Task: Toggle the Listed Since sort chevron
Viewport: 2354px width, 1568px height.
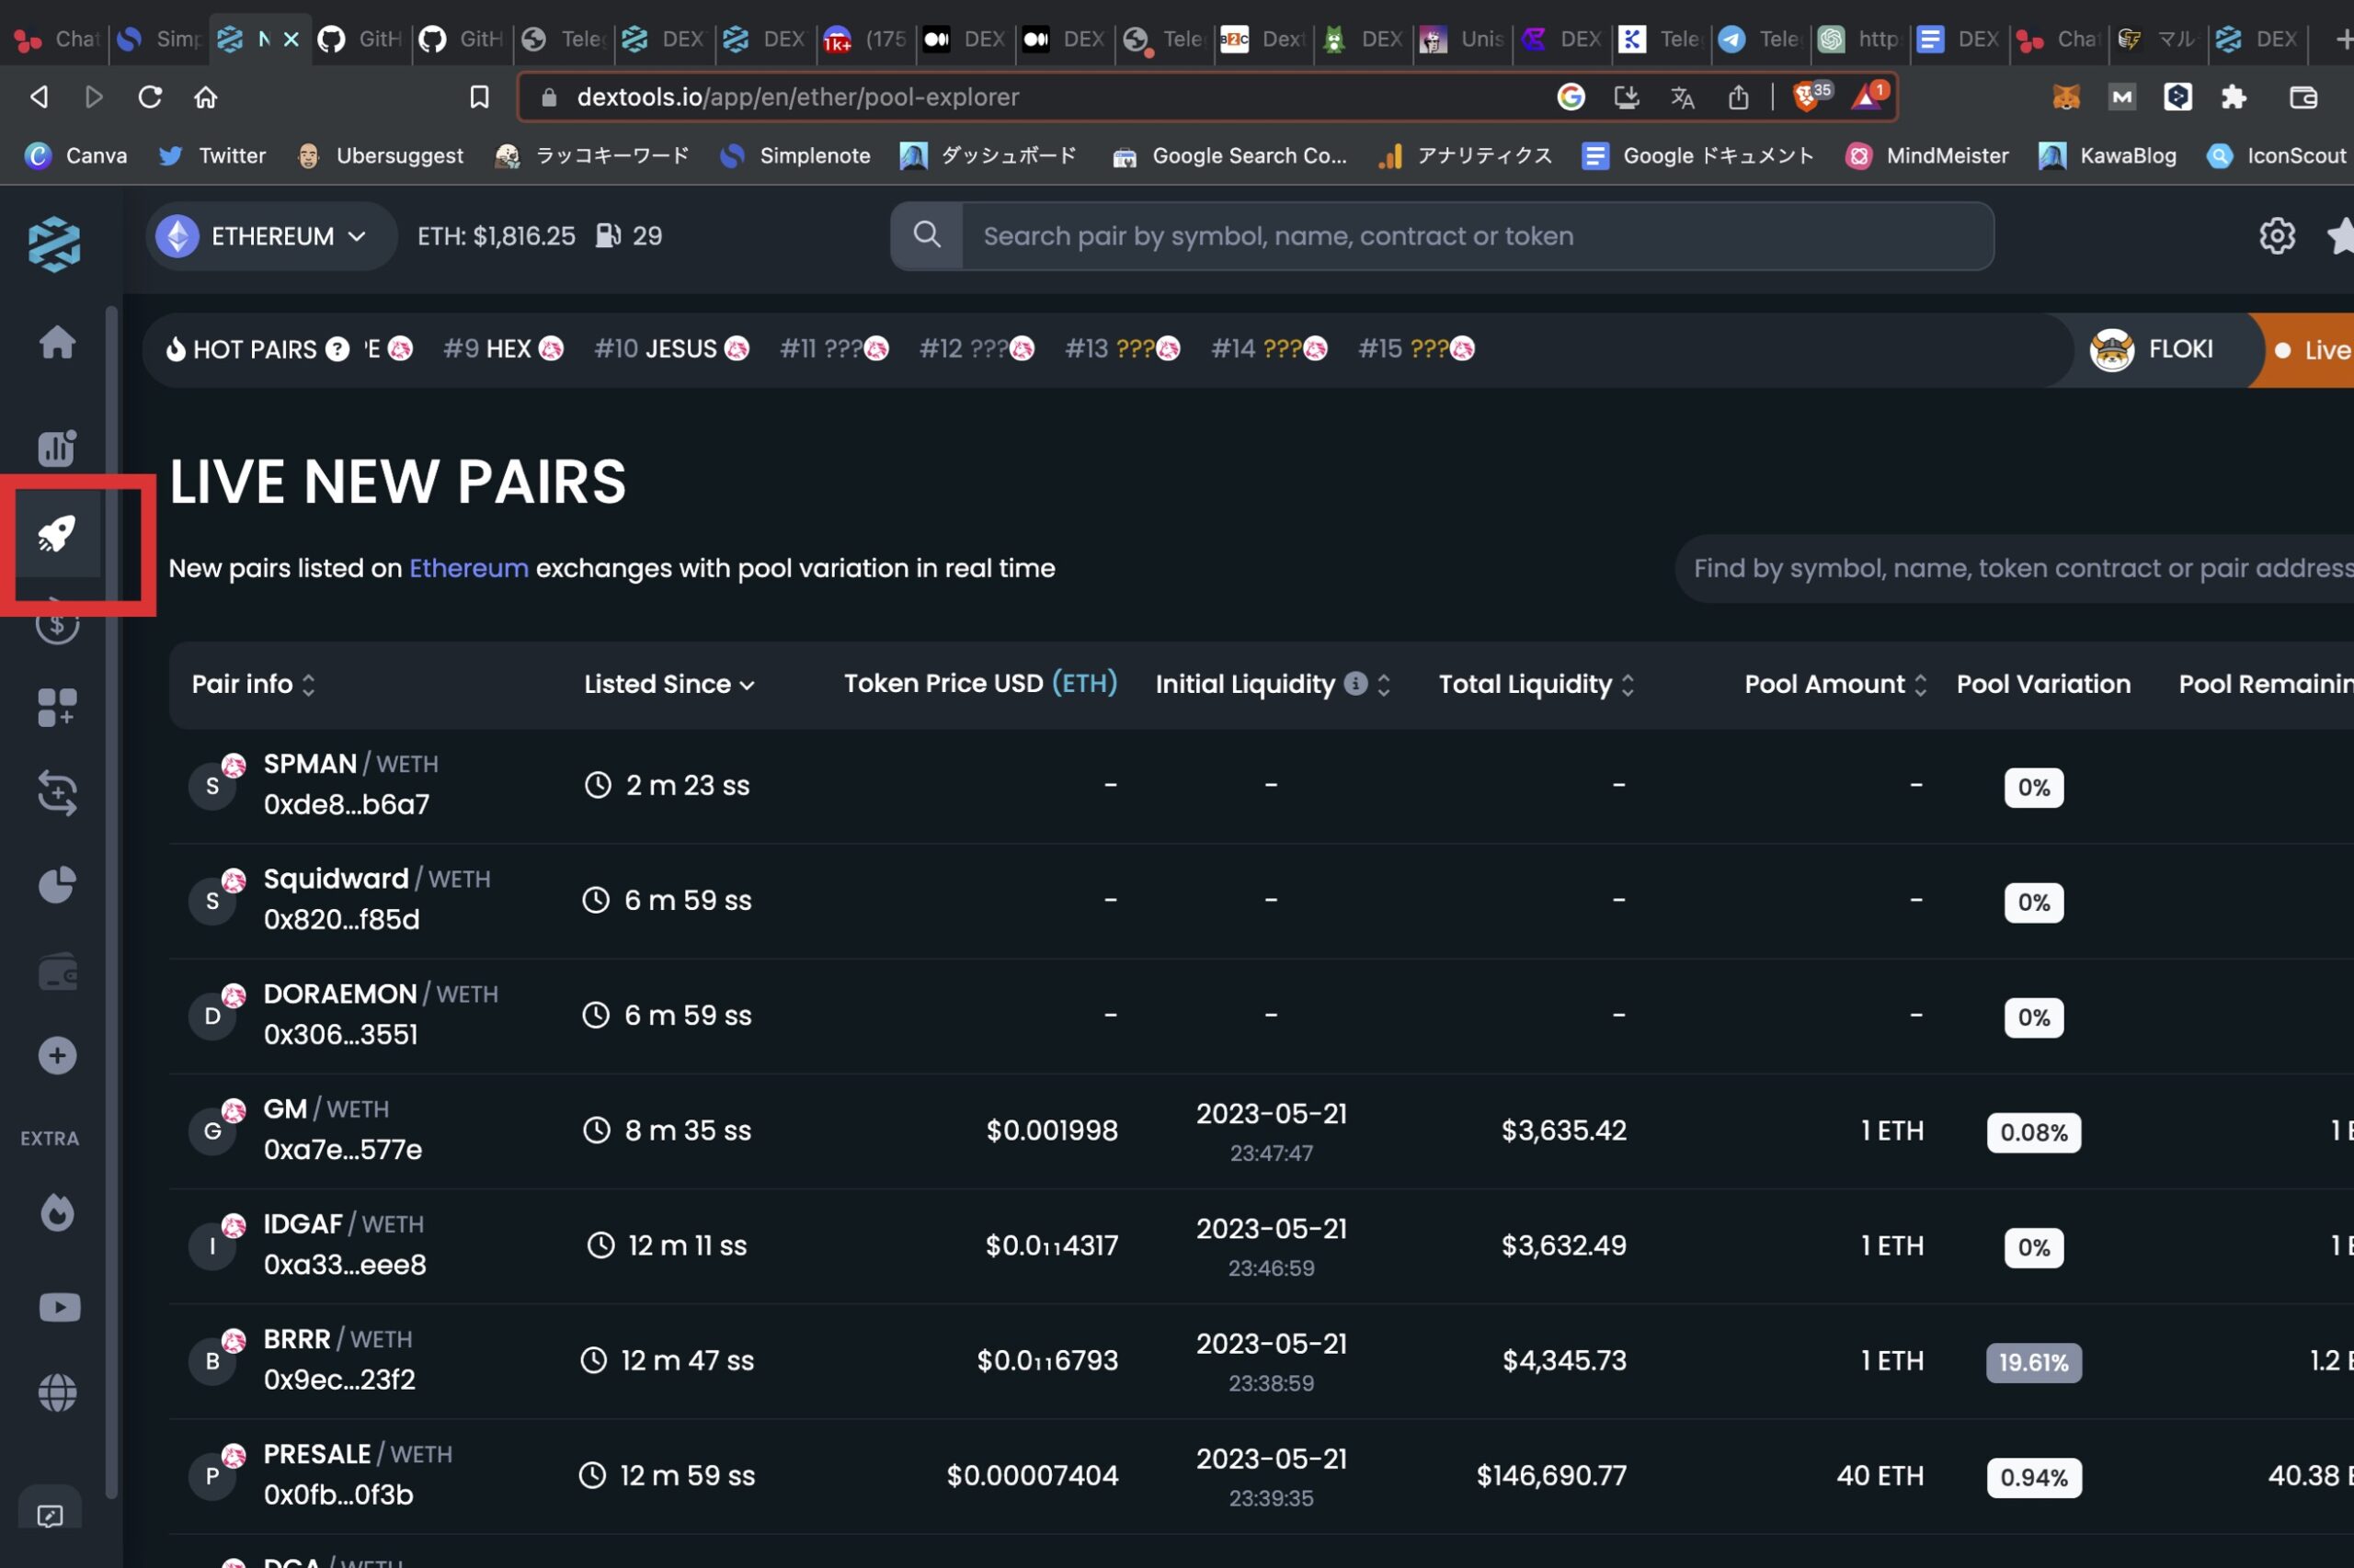Action: coord(748,684)
